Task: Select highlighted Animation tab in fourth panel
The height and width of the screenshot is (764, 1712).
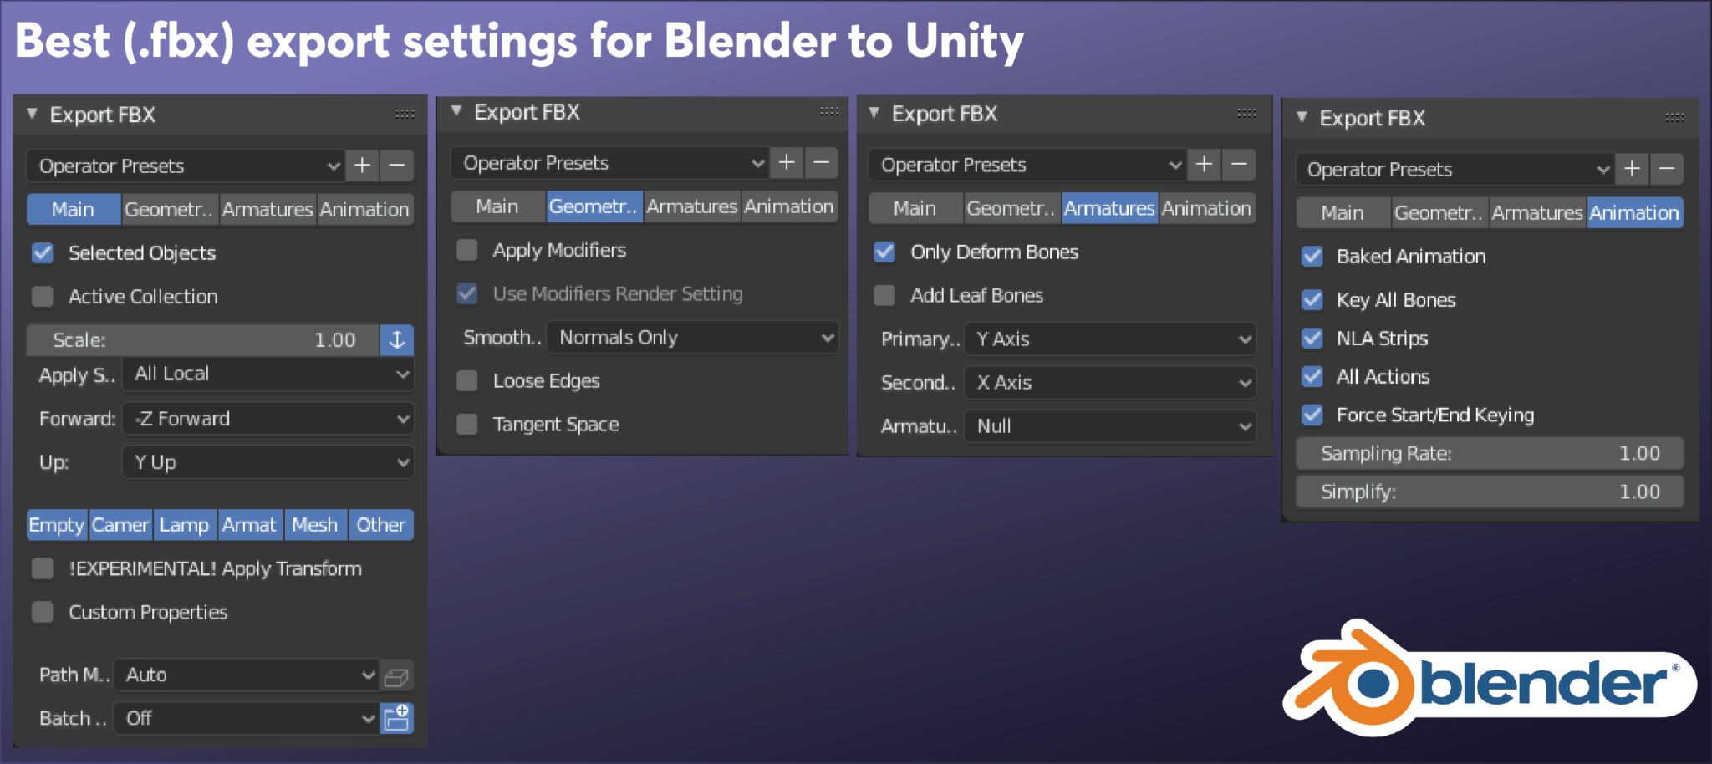Action: 1635,212
